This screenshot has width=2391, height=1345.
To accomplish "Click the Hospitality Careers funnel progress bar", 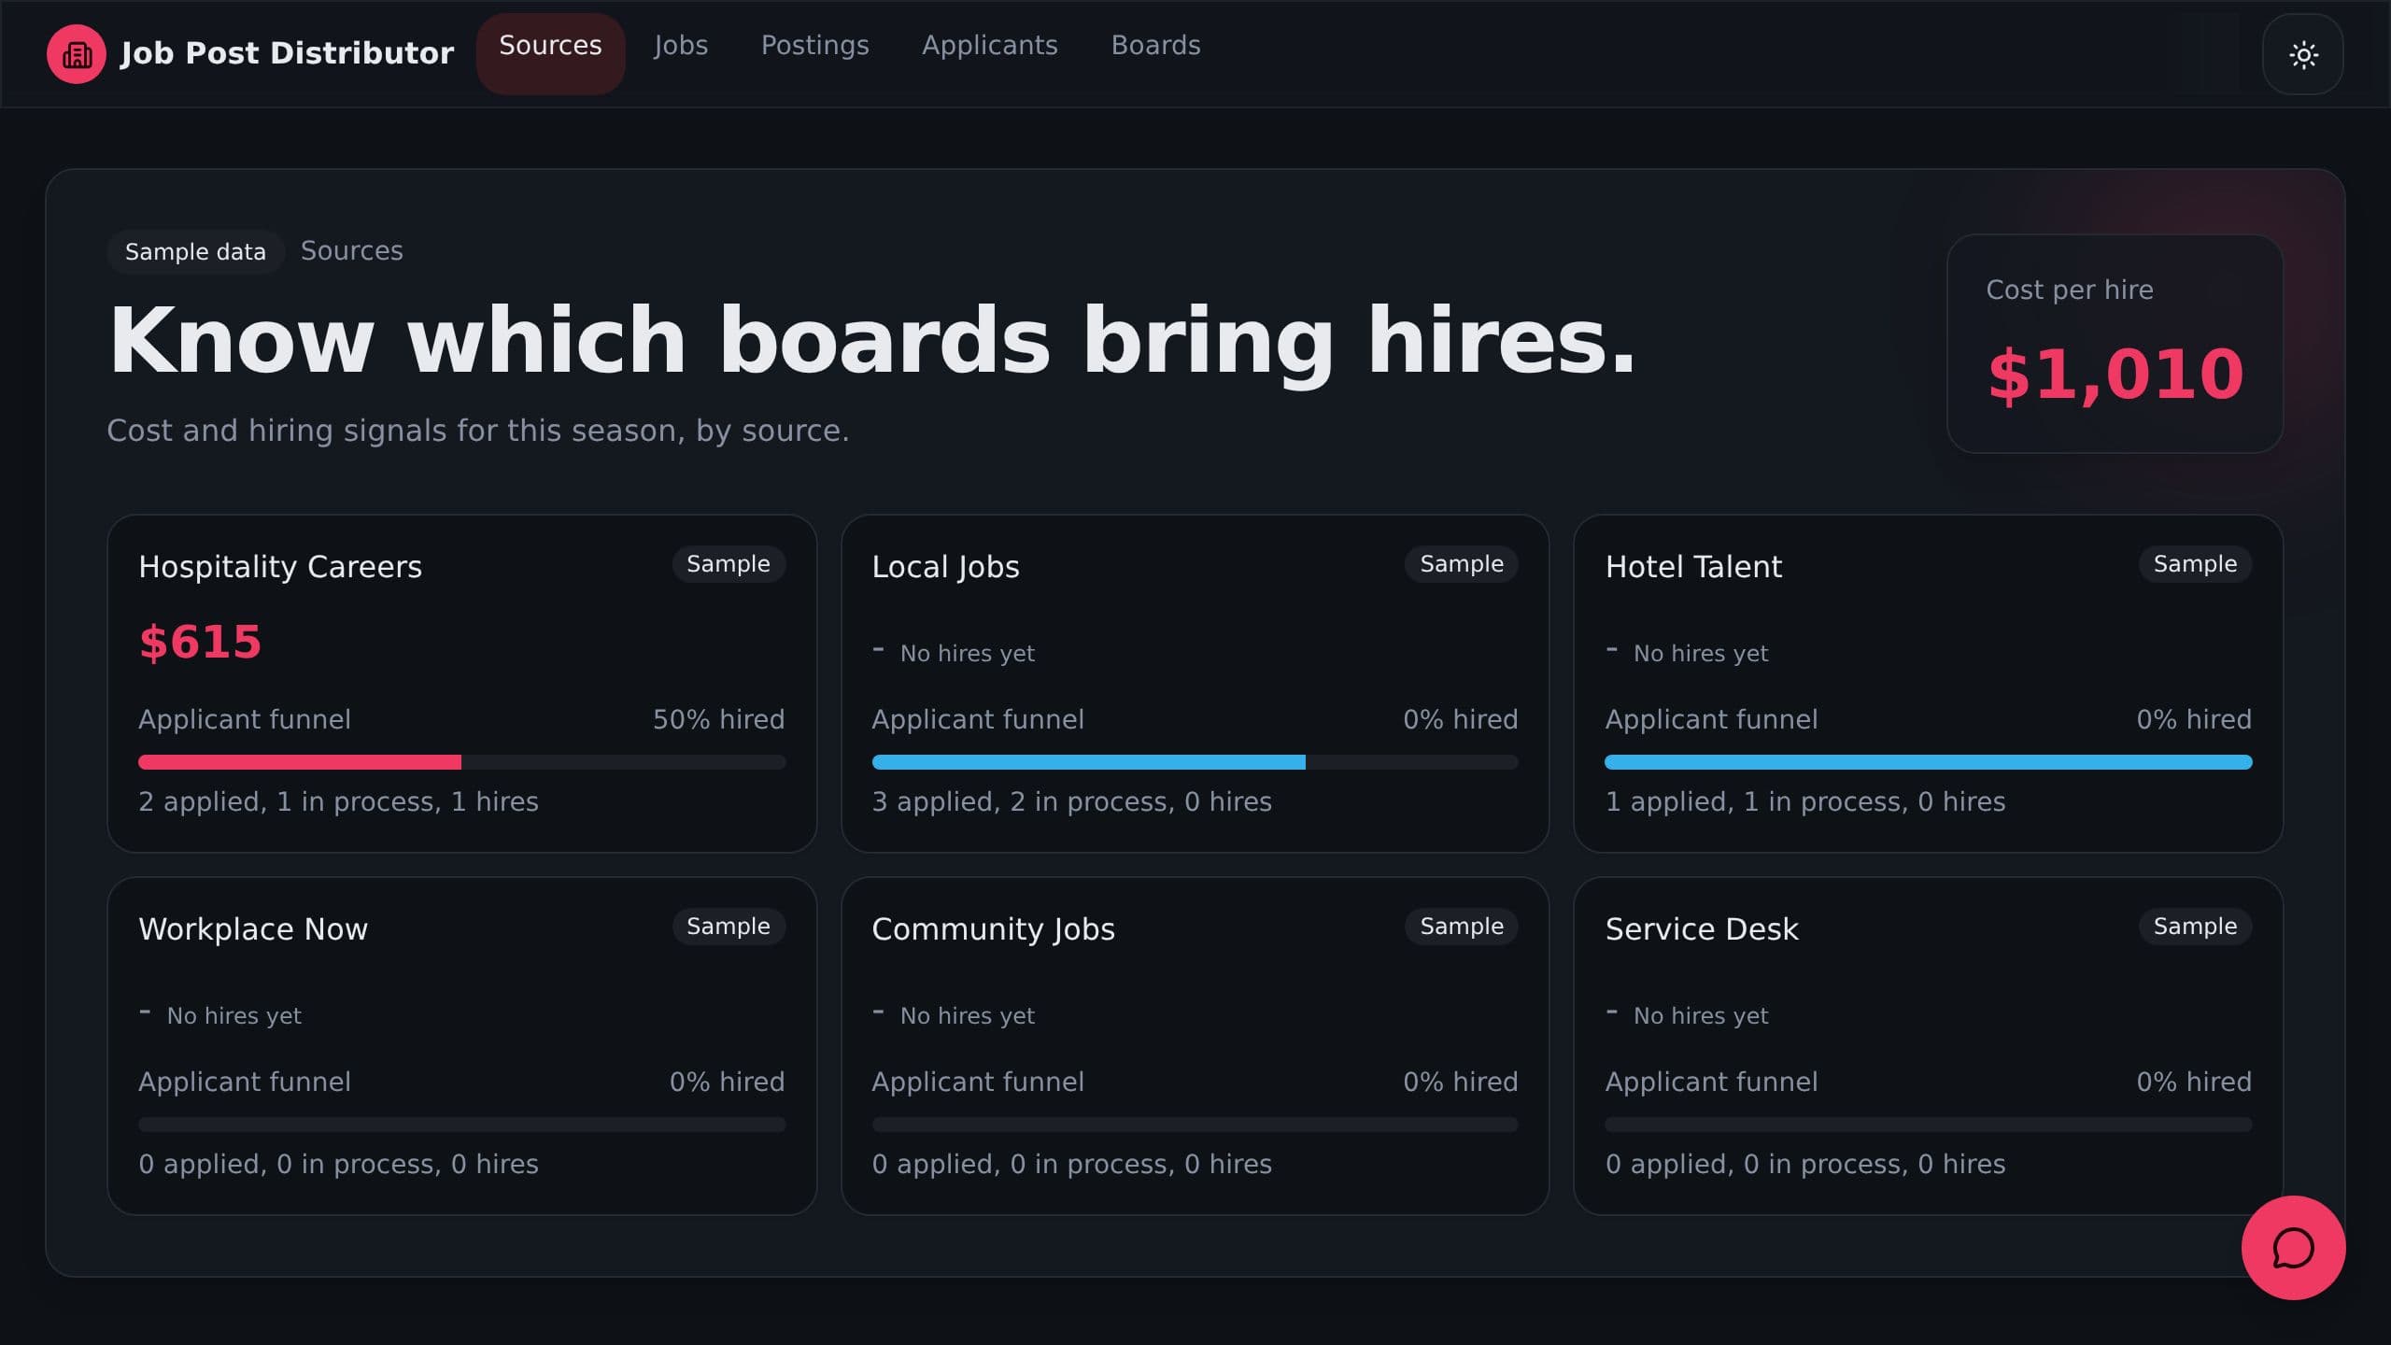I will tap(462, 762).
